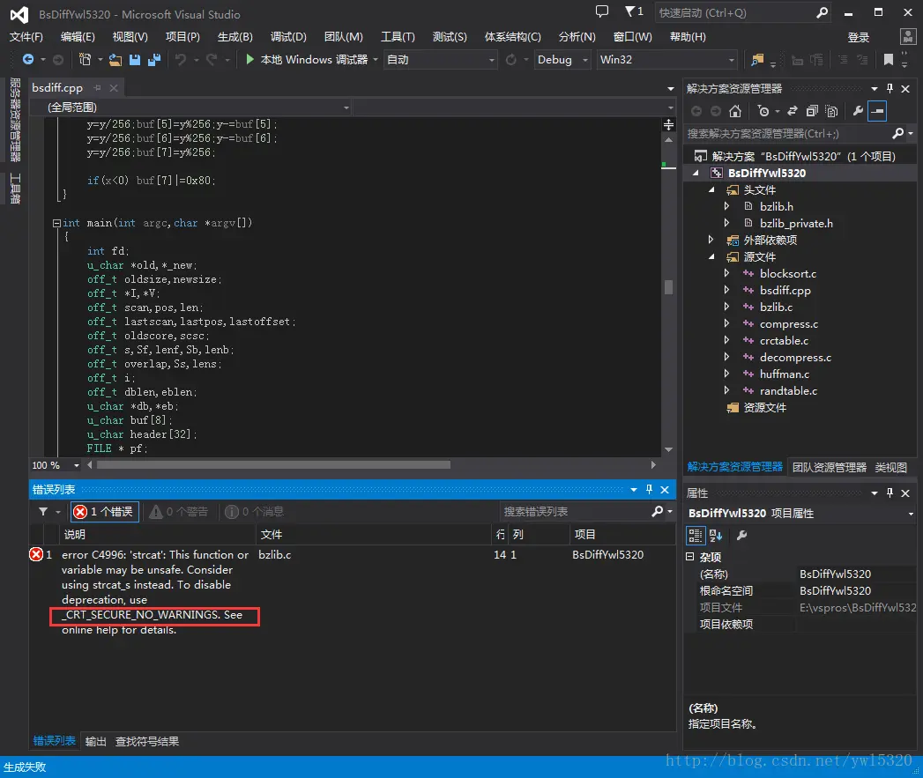Click the undo arrow icon
The image size is (923, 778).
(181, 59)
